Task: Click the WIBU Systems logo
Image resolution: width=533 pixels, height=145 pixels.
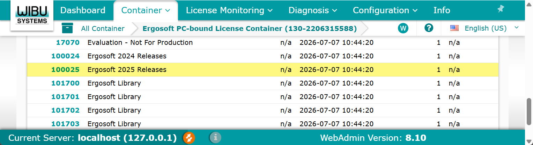Action: point(32,16)
